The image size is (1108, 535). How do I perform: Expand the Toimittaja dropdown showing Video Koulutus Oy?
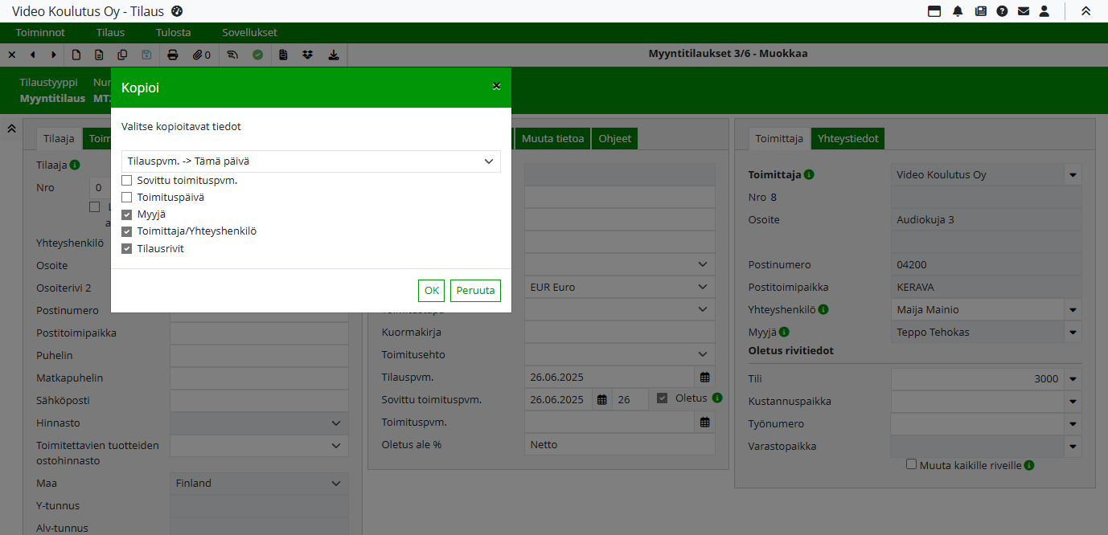1073,175
